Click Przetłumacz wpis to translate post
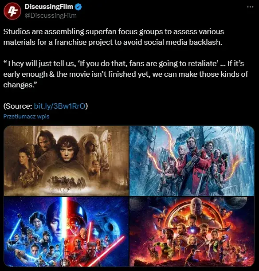Screen dimensions: 259x271 pyautogui.click(x=26, y=116)
